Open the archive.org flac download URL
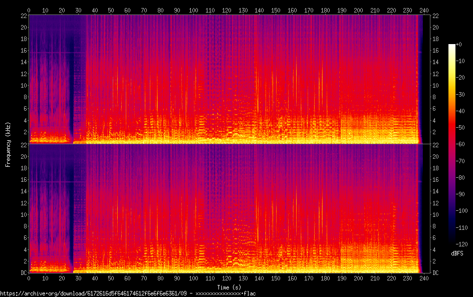Viewport: 473px width, 297px height. [128, 293]
